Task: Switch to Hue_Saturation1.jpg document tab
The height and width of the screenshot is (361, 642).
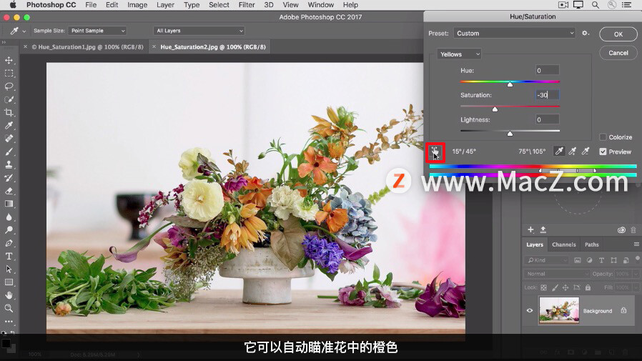Action: coord(87,47)
